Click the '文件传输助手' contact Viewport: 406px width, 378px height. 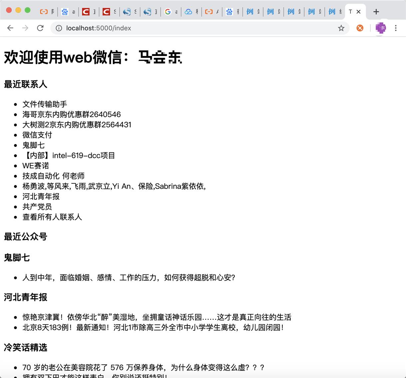(45, 104)
